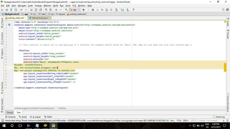The height and width of the screenshot is (129, 230).
Task: Click the Save All toolbar icon
Action: [x=7, y=10]
